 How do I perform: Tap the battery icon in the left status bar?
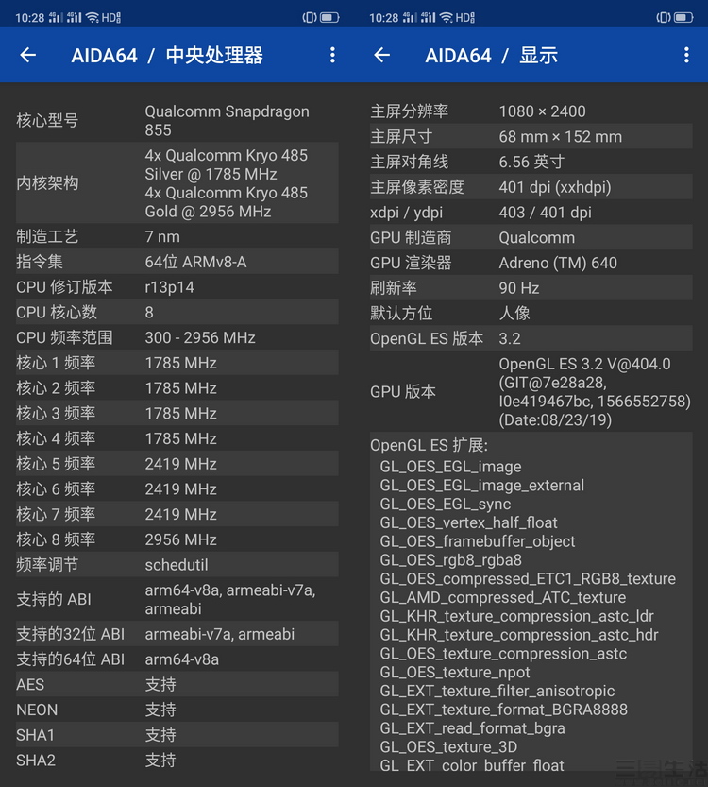(x=330, y=18)
